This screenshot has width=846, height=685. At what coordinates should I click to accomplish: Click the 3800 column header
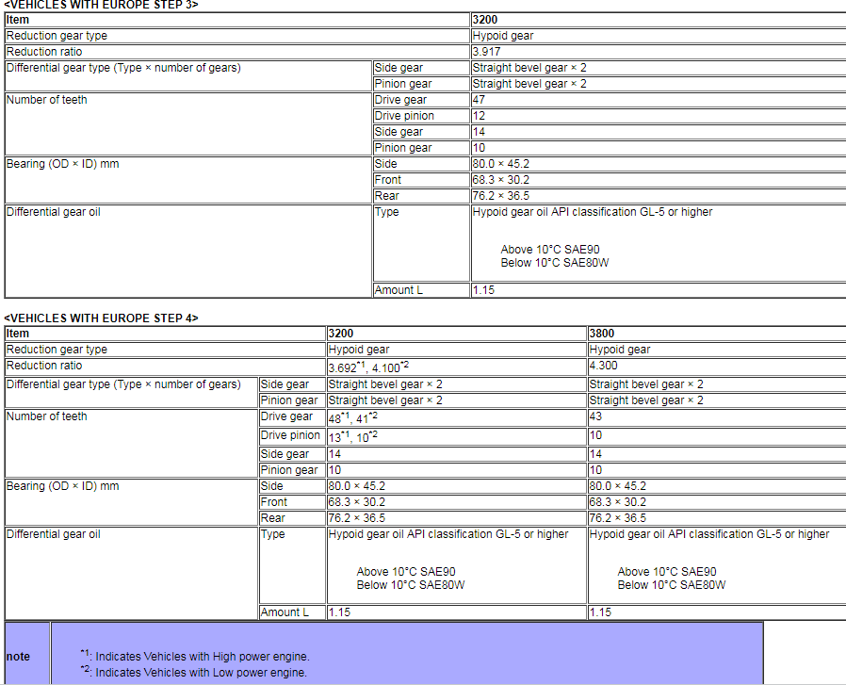pyautogui.click(x=601, y=334)
